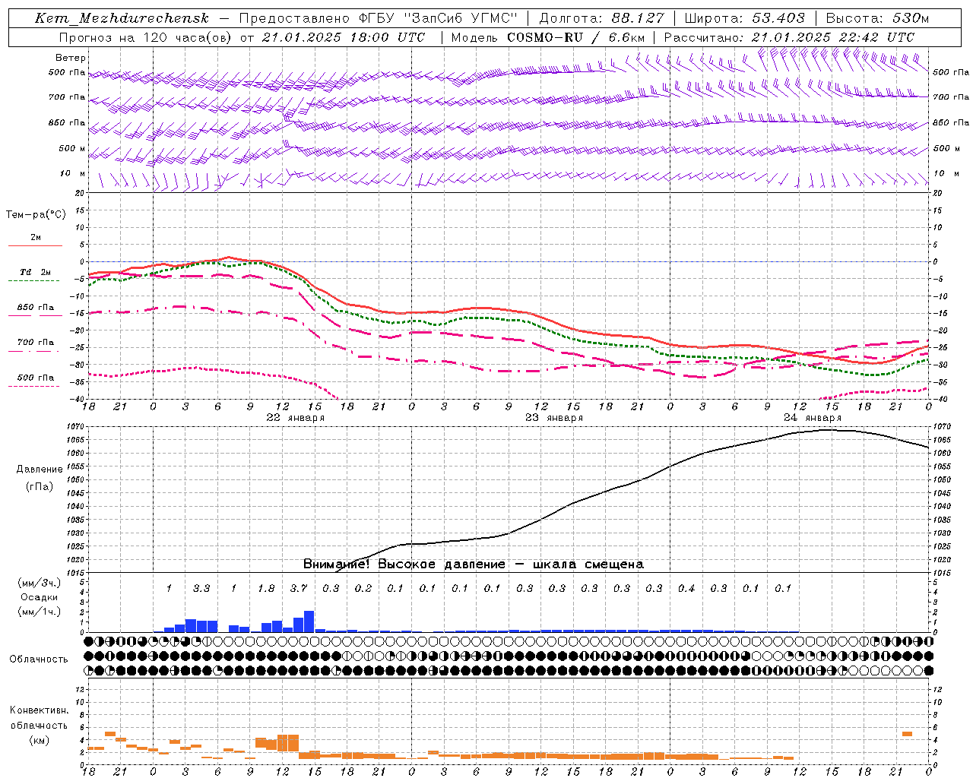Click the station name Kem_Mezhdurechensk
Viewport: 973px width, 778px height.
click(122, 18)
